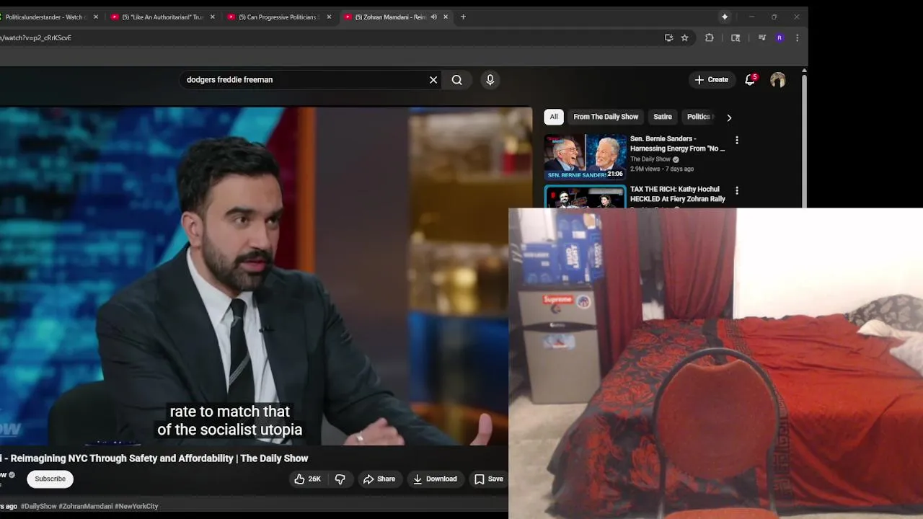The image size is (923, 519).
Task: Open Kathy Hochul HECKLED video title
Action: coord(678,194)
